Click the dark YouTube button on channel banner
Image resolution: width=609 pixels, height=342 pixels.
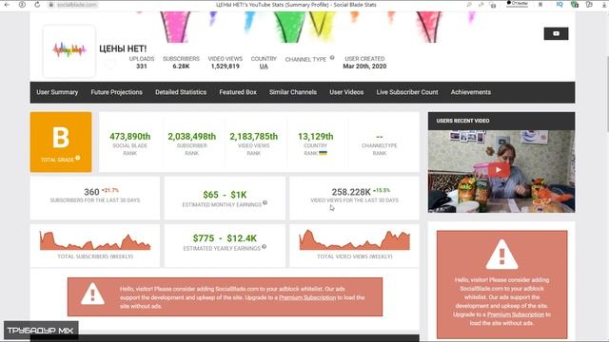coord(556,34)
